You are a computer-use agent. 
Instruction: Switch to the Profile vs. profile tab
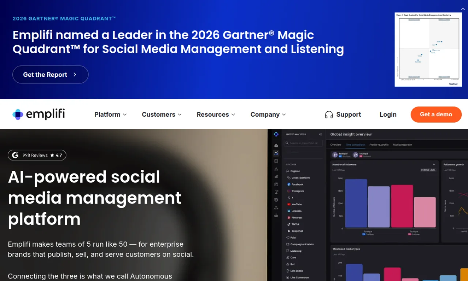(x=379, y=145)
